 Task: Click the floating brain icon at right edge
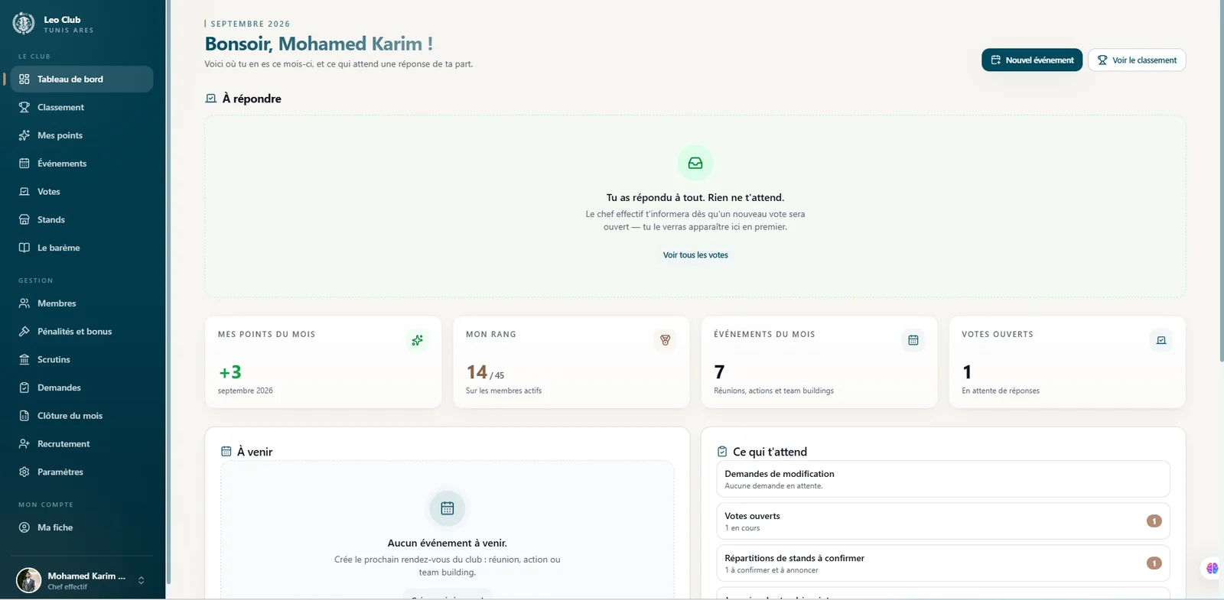(x=1213, y=568)
